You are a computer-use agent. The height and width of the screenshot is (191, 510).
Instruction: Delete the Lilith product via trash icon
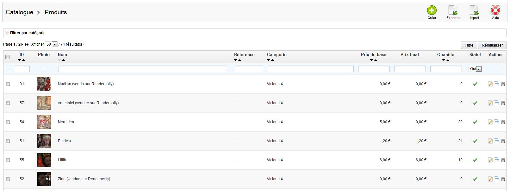coord(503,160)
